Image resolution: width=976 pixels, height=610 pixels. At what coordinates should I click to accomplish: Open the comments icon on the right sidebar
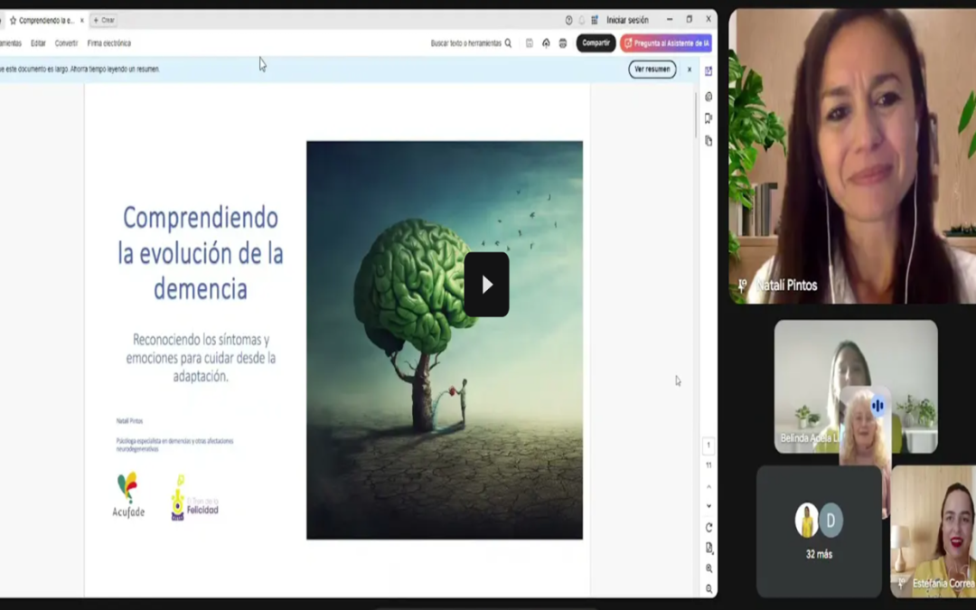coord(709,97)
